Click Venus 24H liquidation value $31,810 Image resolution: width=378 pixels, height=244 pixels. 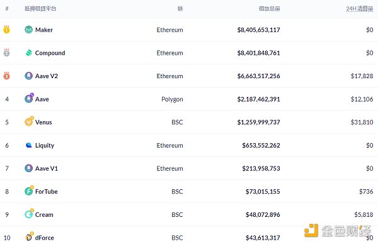pyautogui.click(x=362, y=122)
